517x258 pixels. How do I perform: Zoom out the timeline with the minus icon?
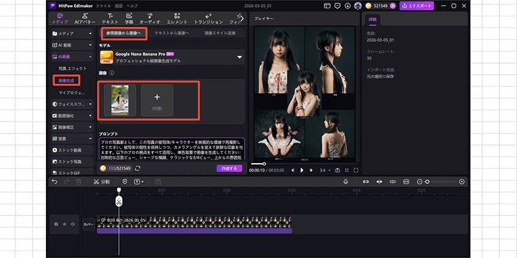419,182
